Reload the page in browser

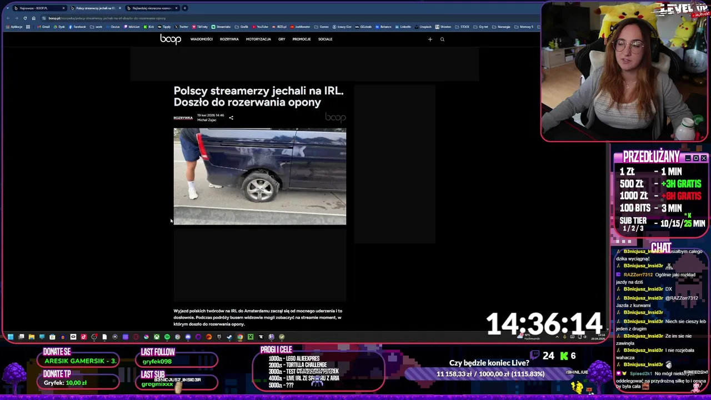point(25,18)
